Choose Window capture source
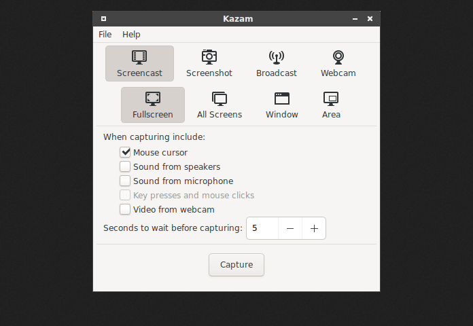Viewport: 473px width, 326px height. (x=282, y=105)
